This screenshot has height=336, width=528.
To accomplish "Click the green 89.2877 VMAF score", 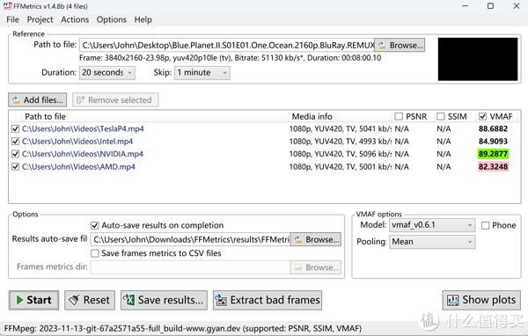I will click(493, 154).
